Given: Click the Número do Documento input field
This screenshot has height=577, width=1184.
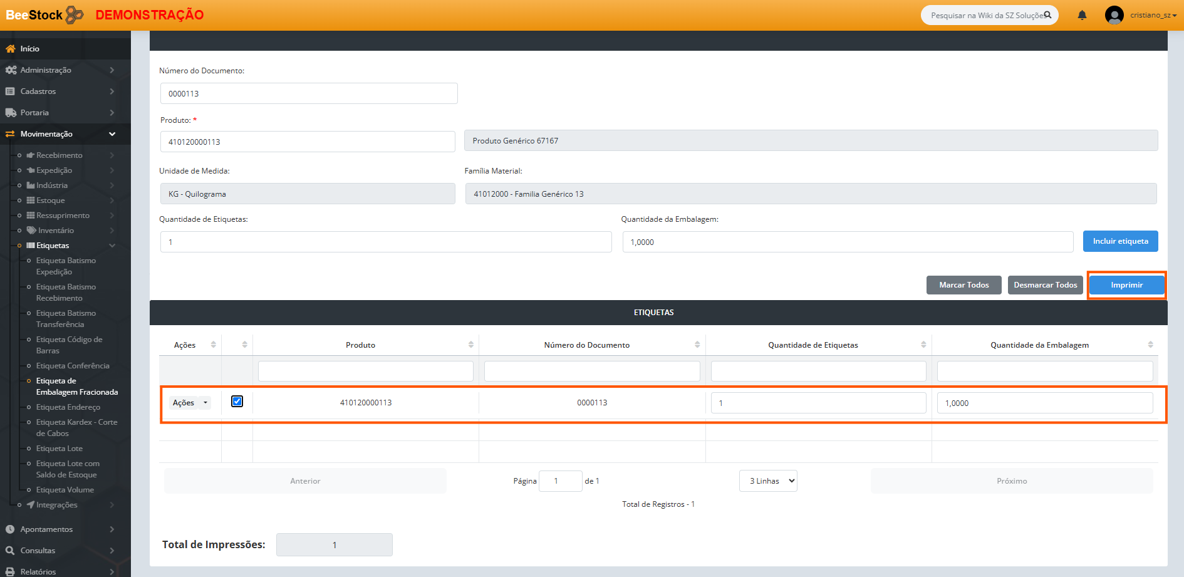Looking at the screenshot, I should click(x=309, y=94).
